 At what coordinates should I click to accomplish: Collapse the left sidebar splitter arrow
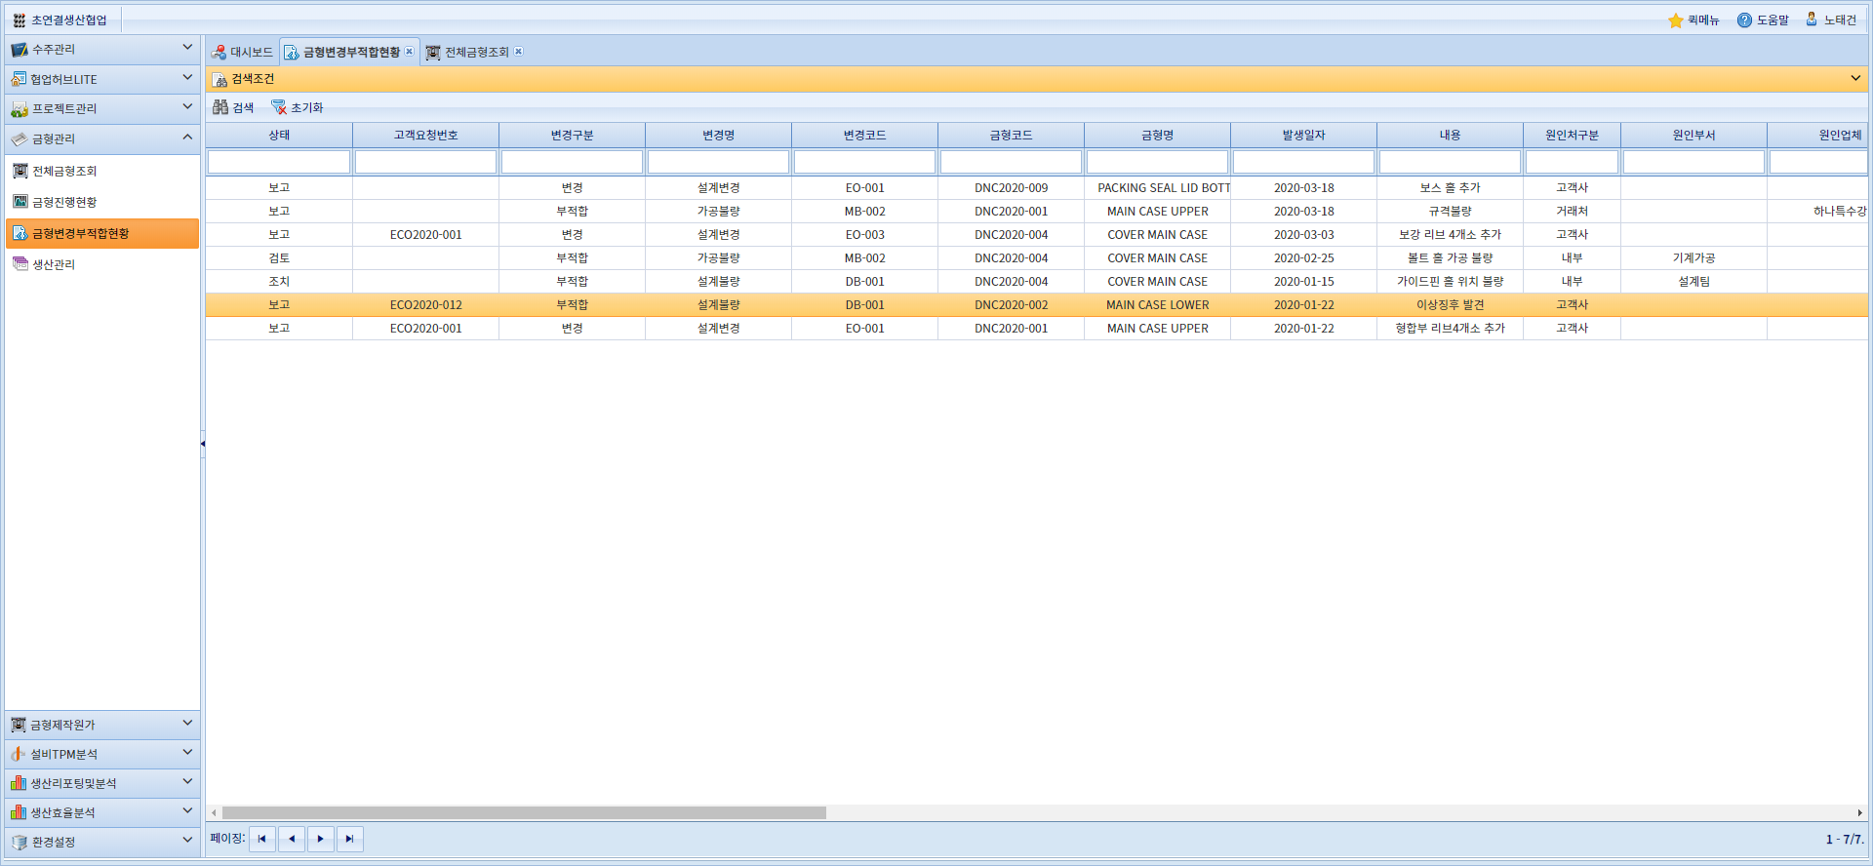coord(203,444)
